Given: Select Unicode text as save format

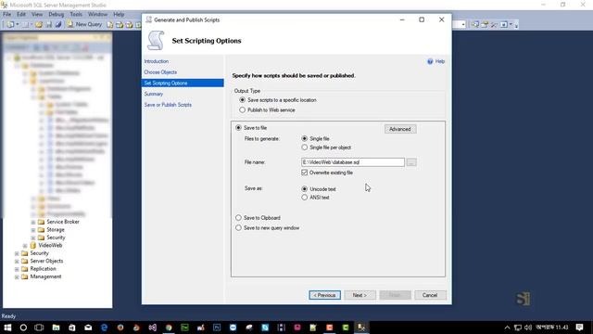Looking at the screenshot, I should (305, 188).
